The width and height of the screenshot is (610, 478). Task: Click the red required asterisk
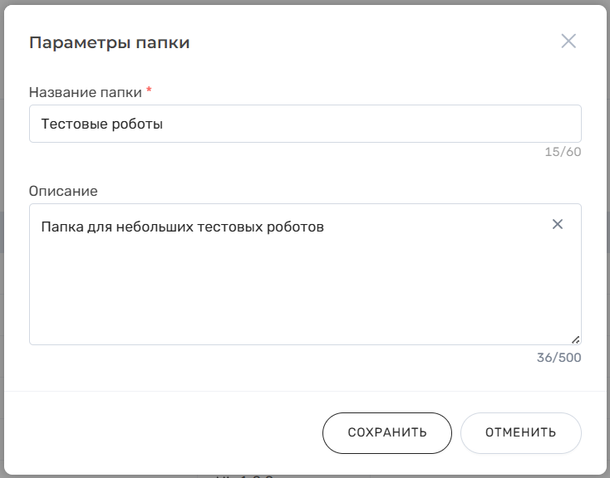pos(149,91)
